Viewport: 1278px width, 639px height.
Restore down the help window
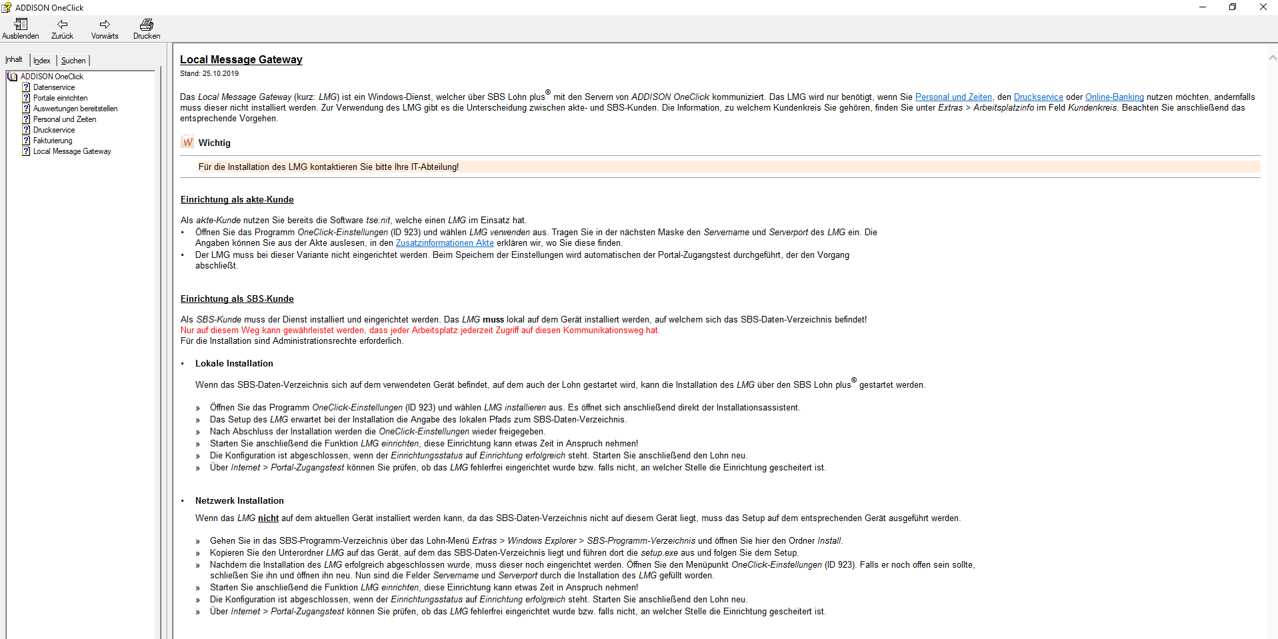click(x=1233, y=7)
